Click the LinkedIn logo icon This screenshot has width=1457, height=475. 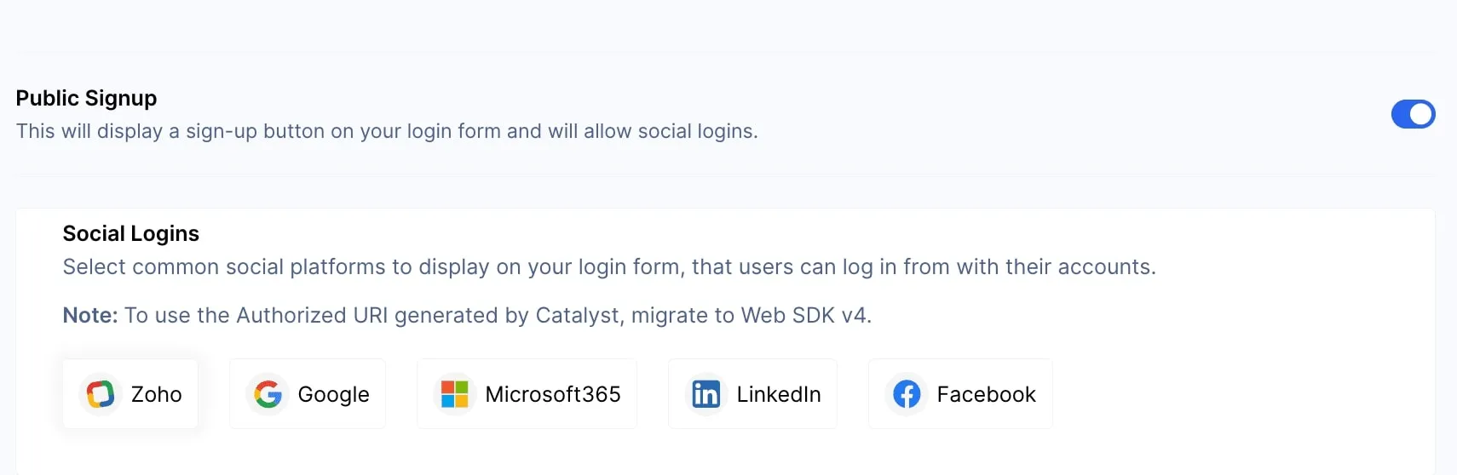[x=706, y=394]
